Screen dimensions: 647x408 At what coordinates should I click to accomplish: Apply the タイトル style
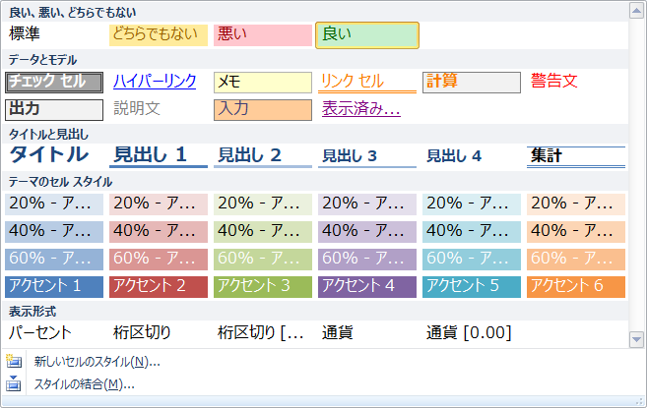coord(54,156)
